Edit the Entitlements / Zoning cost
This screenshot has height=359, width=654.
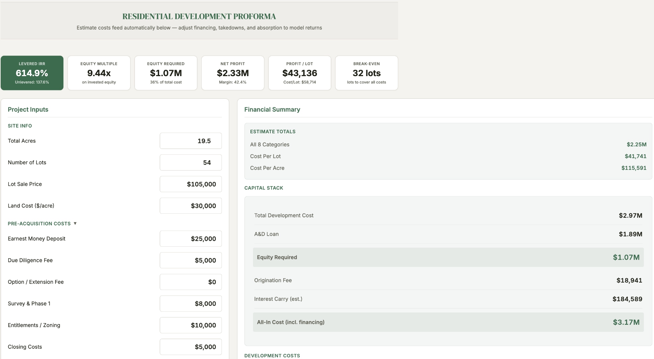190,325
